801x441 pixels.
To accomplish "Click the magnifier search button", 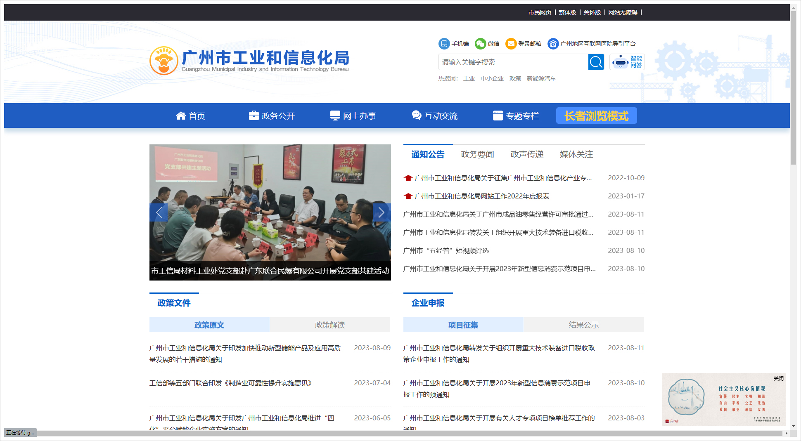I will pos(596,62).
